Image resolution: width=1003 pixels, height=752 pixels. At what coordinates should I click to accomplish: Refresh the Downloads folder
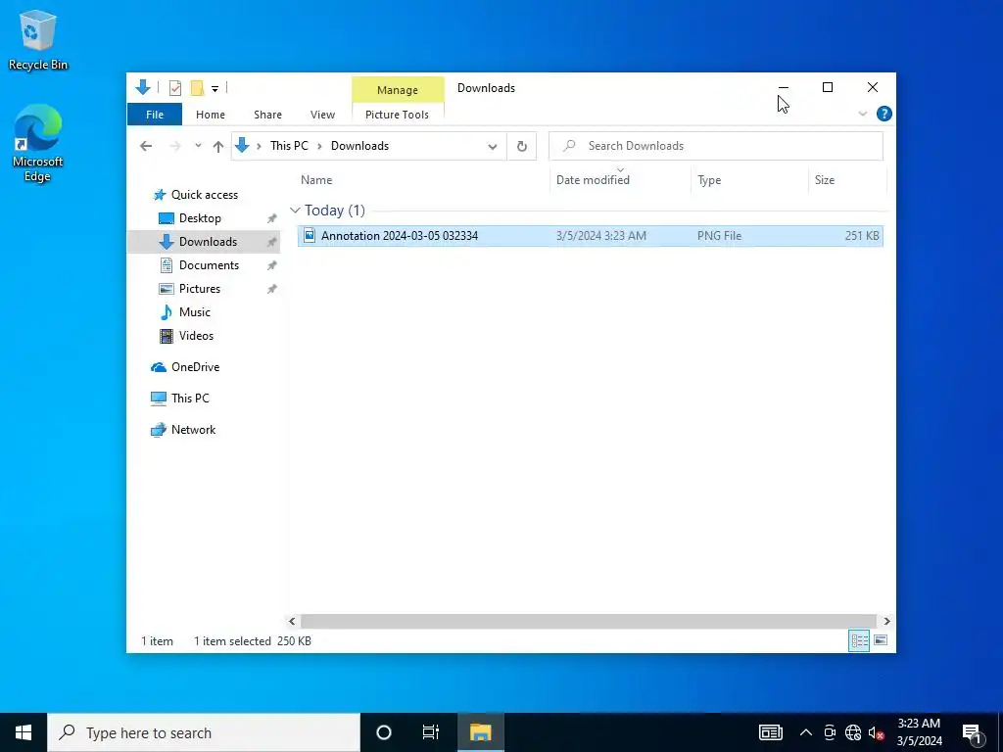point(522,147)
